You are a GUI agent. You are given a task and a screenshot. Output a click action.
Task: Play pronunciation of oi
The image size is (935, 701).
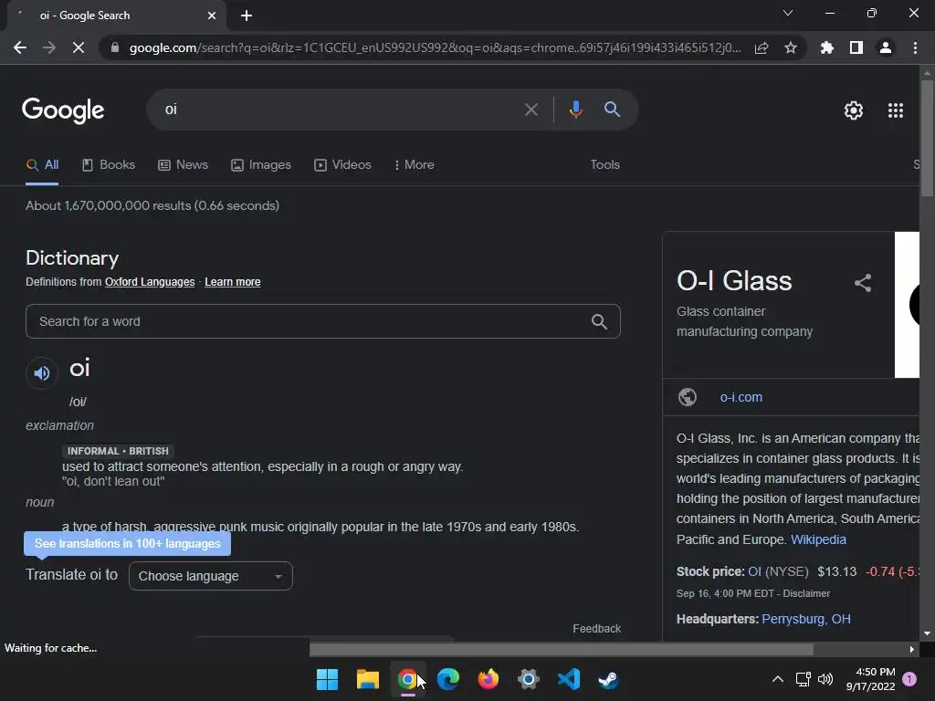(x=42, y=373)
